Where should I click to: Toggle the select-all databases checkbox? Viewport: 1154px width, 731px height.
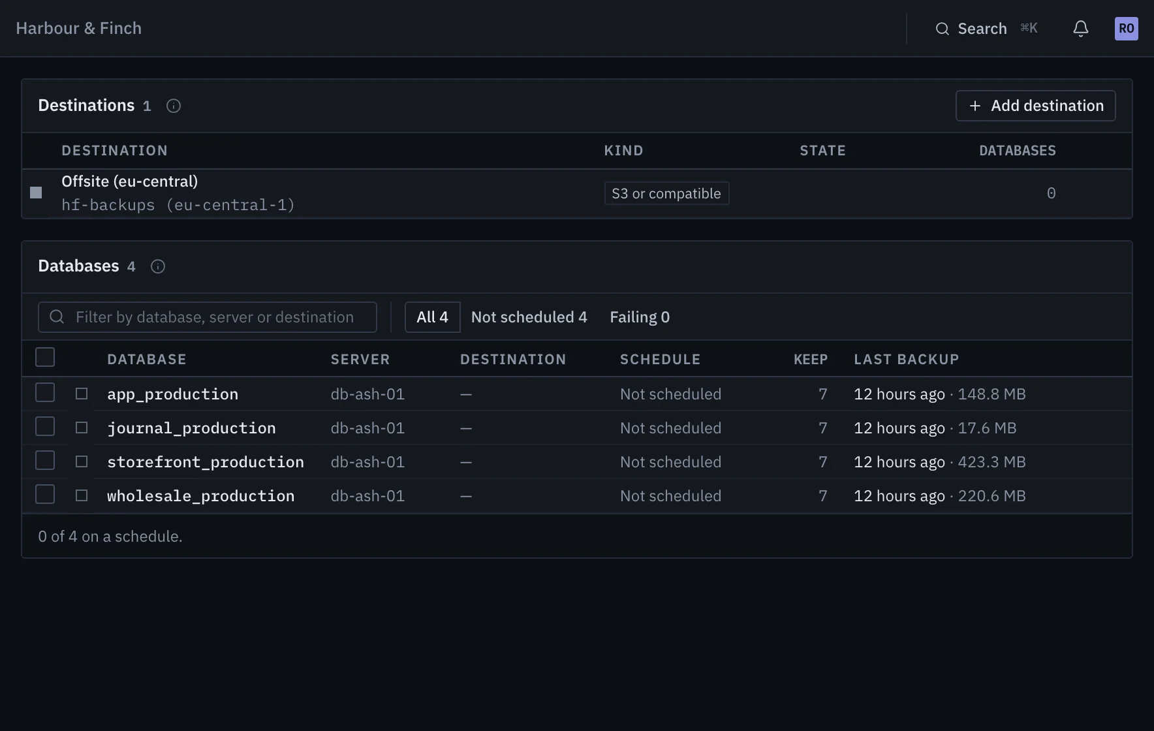coord(45,358)
